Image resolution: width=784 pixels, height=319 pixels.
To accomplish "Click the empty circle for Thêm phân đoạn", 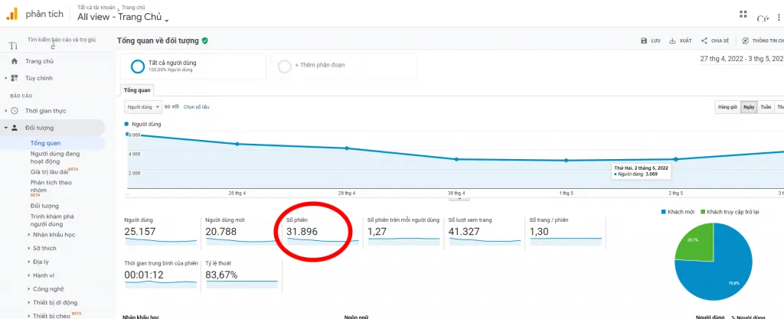I will [285, 67].
